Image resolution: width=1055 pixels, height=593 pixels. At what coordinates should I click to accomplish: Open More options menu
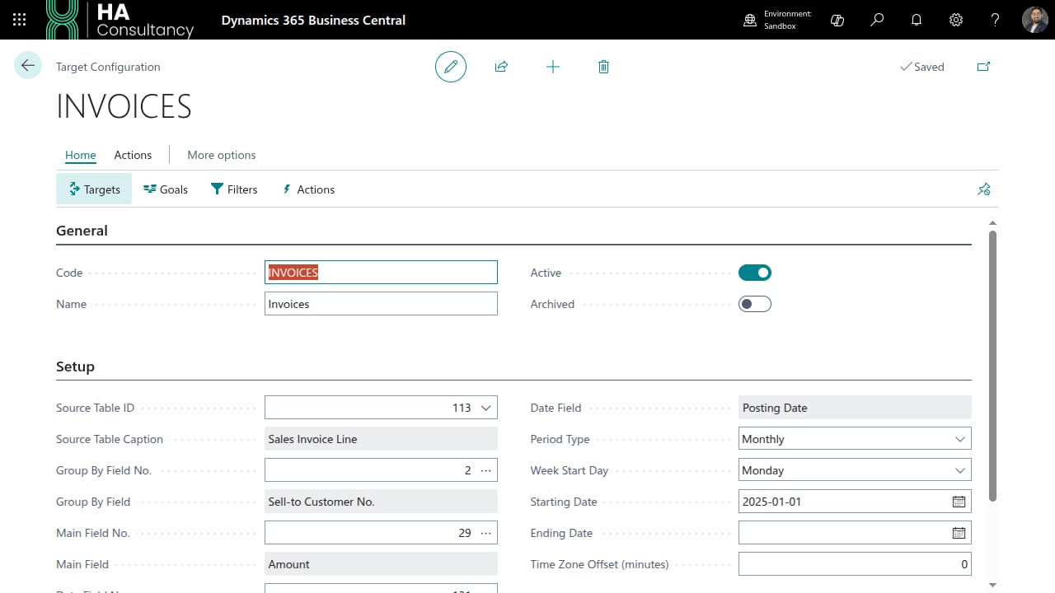(x=221, y=155)
